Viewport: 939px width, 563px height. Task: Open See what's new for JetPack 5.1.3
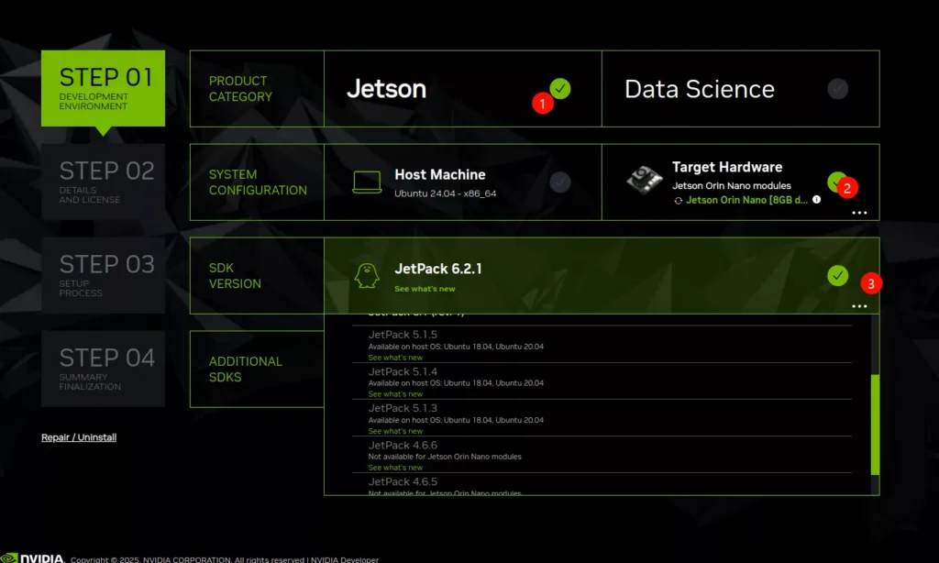point(395,431)
